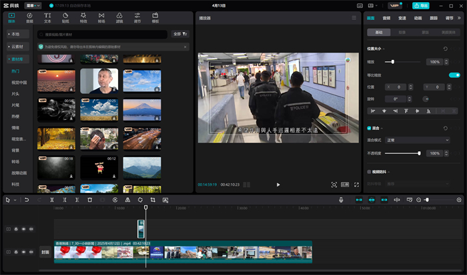Open the 贴纸 stickers tab
Viewport: 467px width, 275px height.
(65, 18)
